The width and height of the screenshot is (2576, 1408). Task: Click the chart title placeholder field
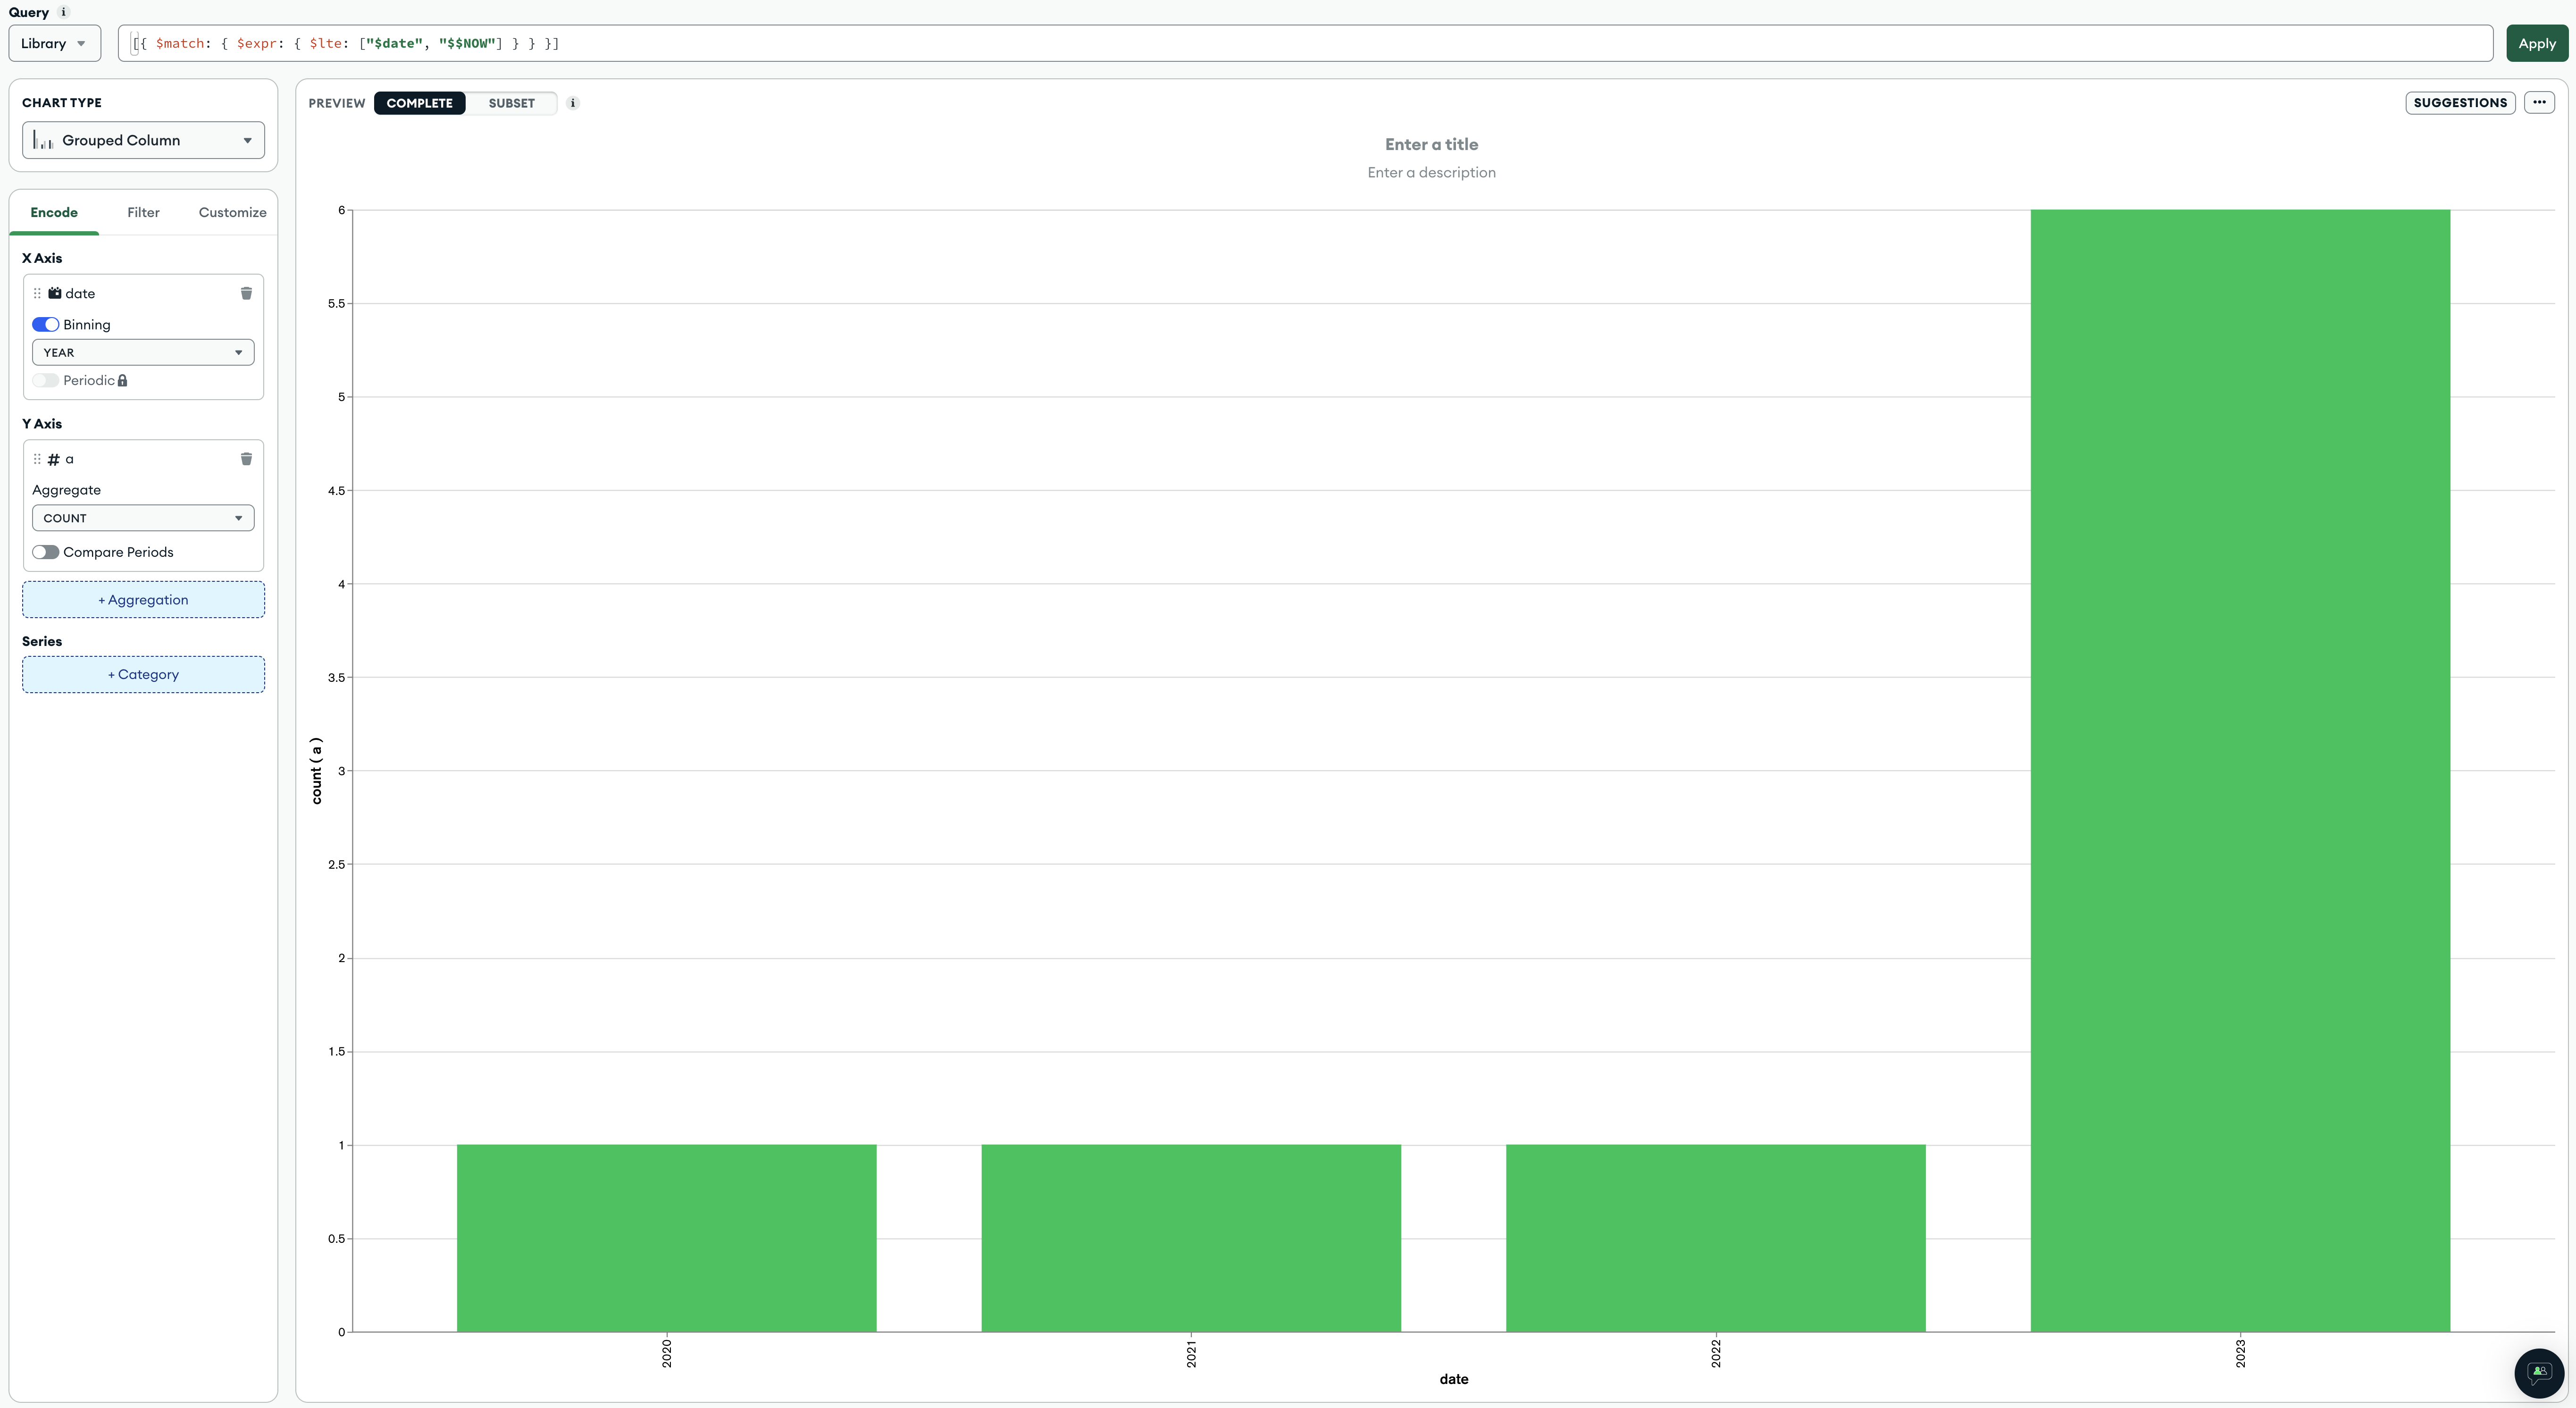point(1431,144)
